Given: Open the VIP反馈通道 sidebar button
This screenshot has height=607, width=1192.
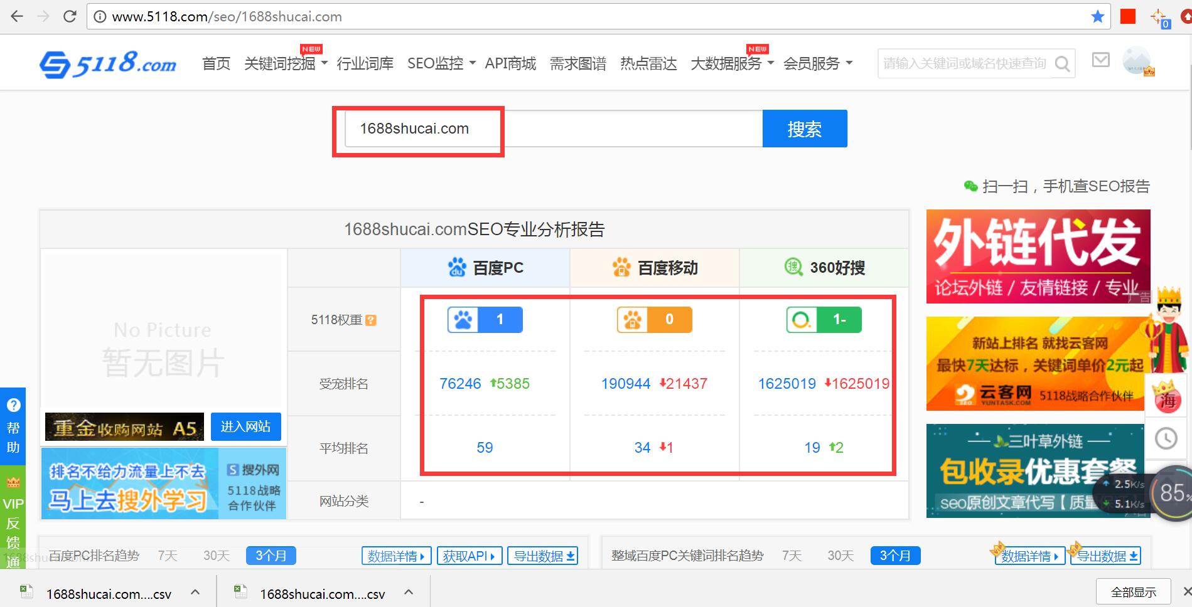Looking at the screenshot, I should pos(13,517).
